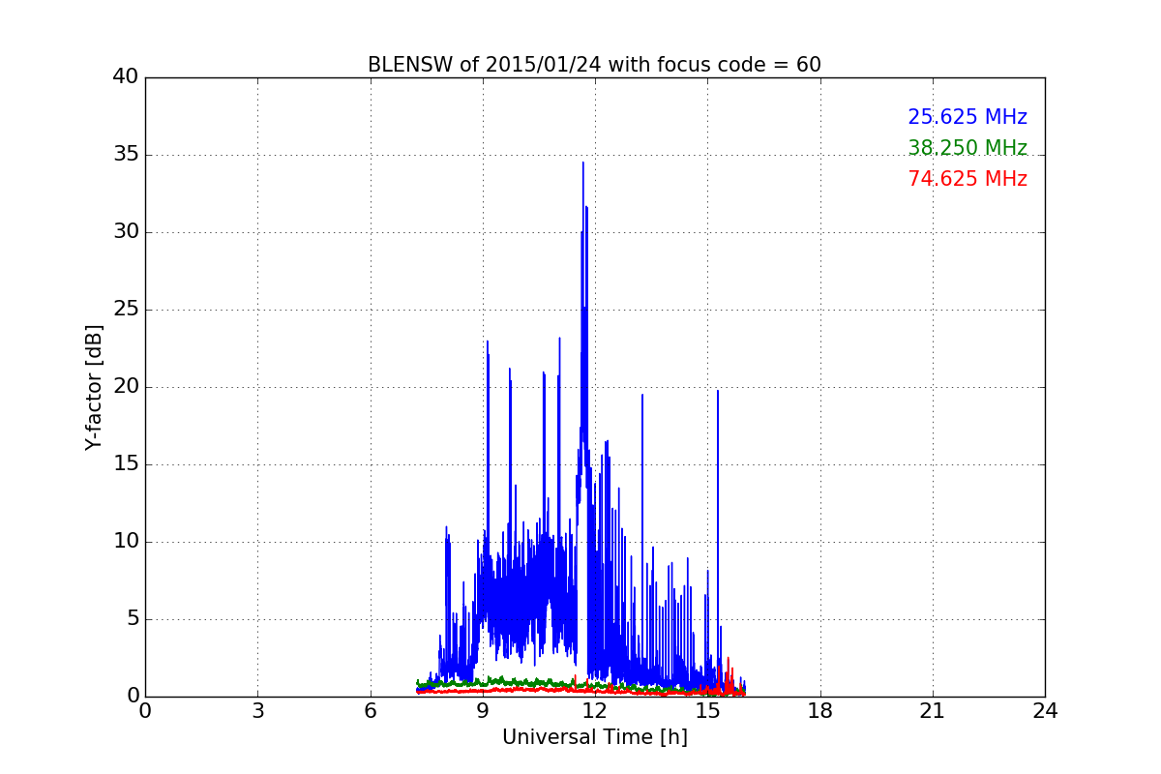The image size is (1161, 774).
Task: Click the x-axis tick label 24
Action: tap(1045, 710)
